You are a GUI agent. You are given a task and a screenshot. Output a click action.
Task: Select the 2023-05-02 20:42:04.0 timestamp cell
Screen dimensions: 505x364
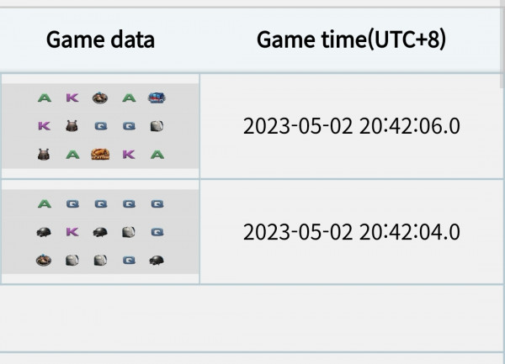tap(351, 232)
